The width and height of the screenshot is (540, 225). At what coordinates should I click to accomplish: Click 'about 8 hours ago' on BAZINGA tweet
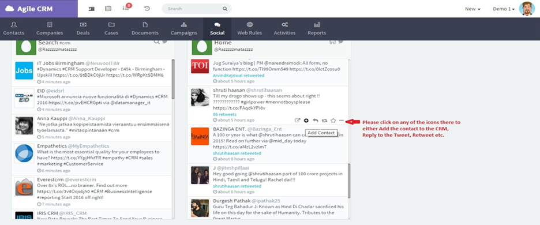point(234,159)
